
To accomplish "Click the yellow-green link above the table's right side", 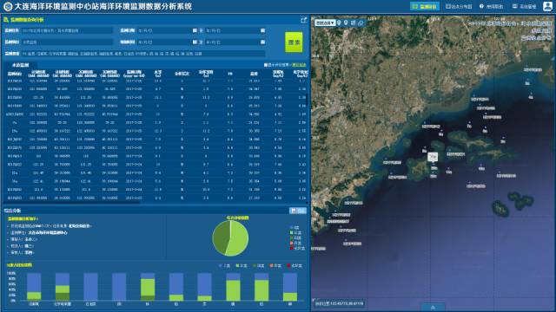I will pos(299,65).
